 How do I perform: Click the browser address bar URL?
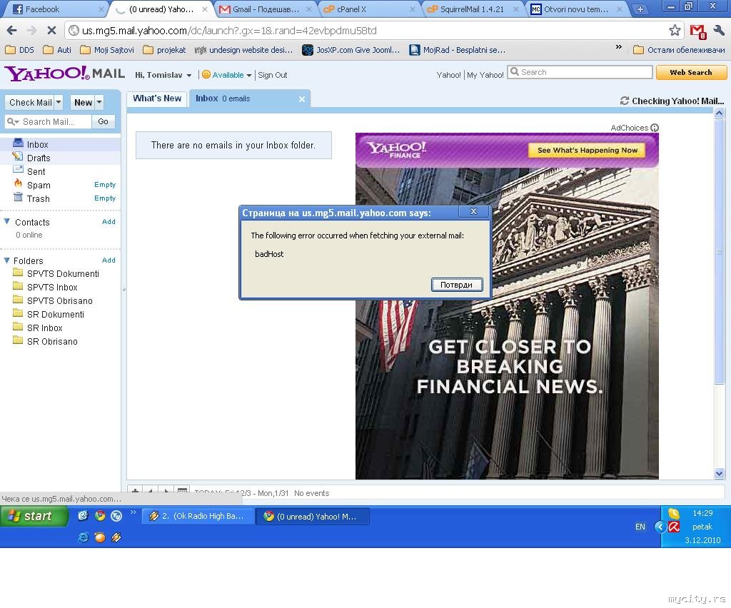pyautogui.click(x=229, y=31)
